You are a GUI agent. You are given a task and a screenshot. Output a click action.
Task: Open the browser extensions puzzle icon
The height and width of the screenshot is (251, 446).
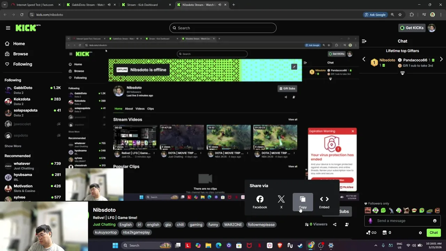(x=412, y=15)
